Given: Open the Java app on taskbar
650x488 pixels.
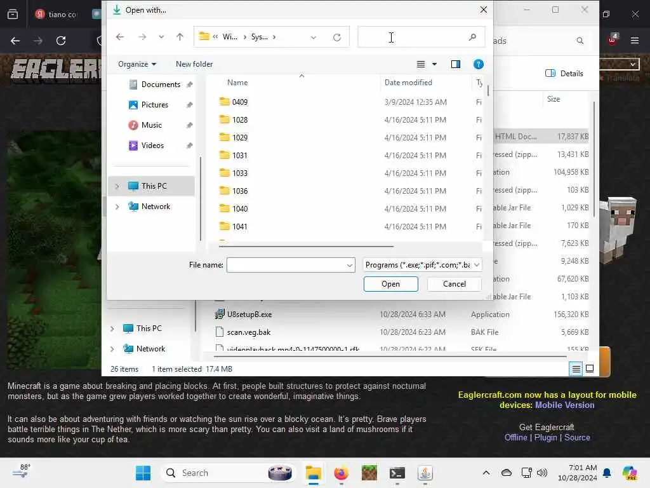Looking at the screenshot, I should point(425,473).
